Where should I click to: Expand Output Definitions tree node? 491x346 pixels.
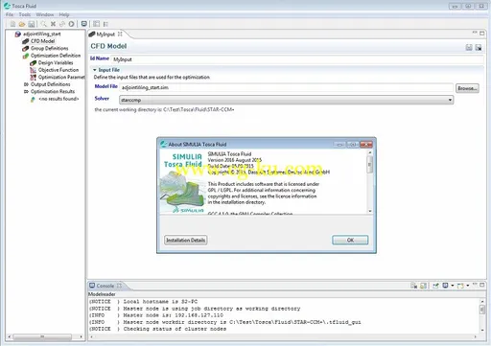pos(26,84)
